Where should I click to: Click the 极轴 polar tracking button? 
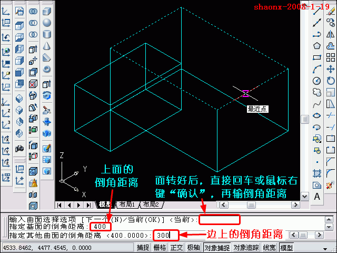tap(193, 248)
